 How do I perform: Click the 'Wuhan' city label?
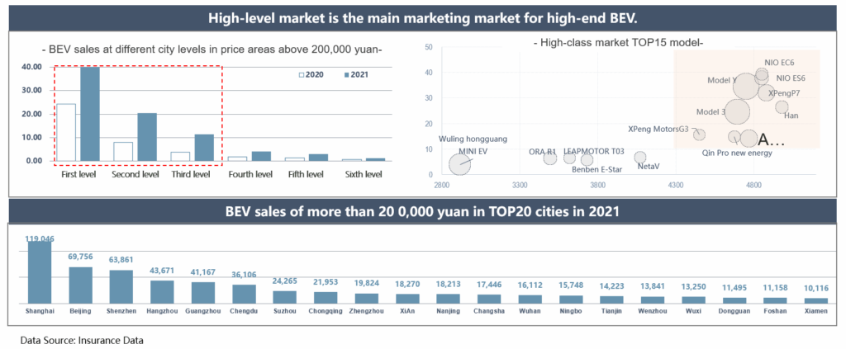coord(530,311)
